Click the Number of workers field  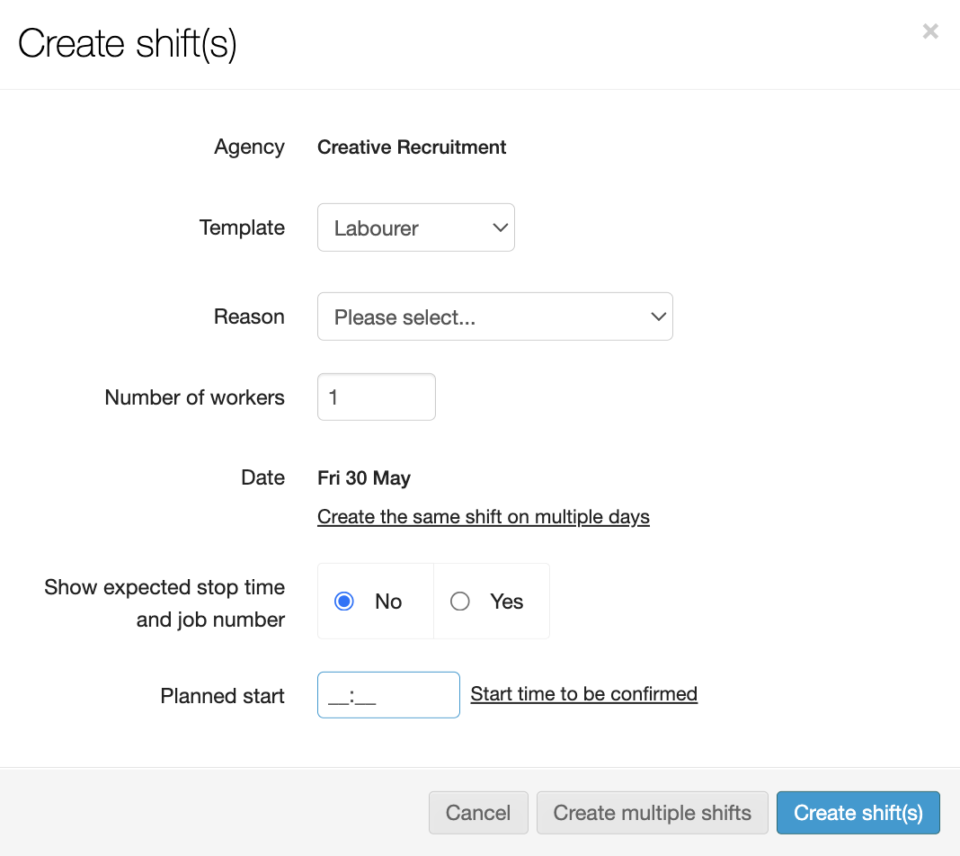(376, 397)
